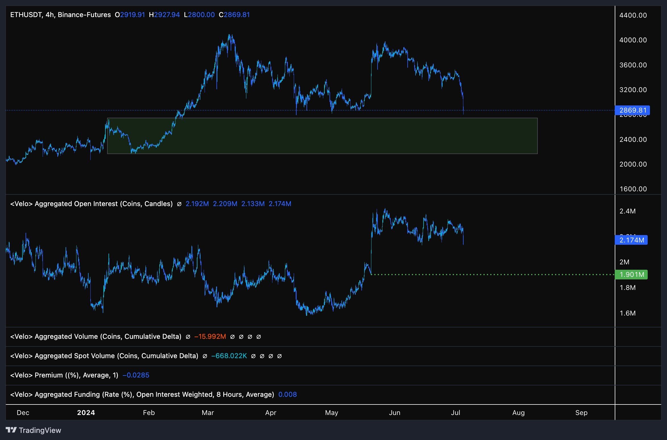The height and width of the screenshot is (440, 667).
Task: Click first ∅ symbol in Aggregated Volume row
Action: [188, 337]
